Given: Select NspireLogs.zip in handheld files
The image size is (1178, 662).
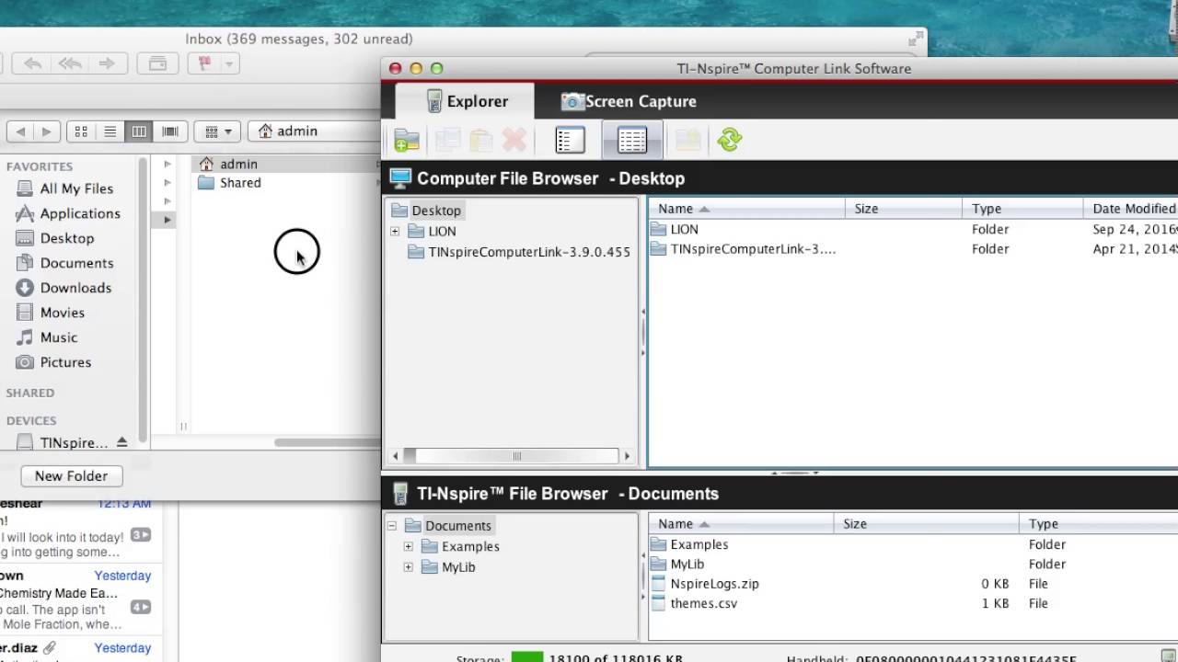Looking at the screenshot, I should (913, 584).
